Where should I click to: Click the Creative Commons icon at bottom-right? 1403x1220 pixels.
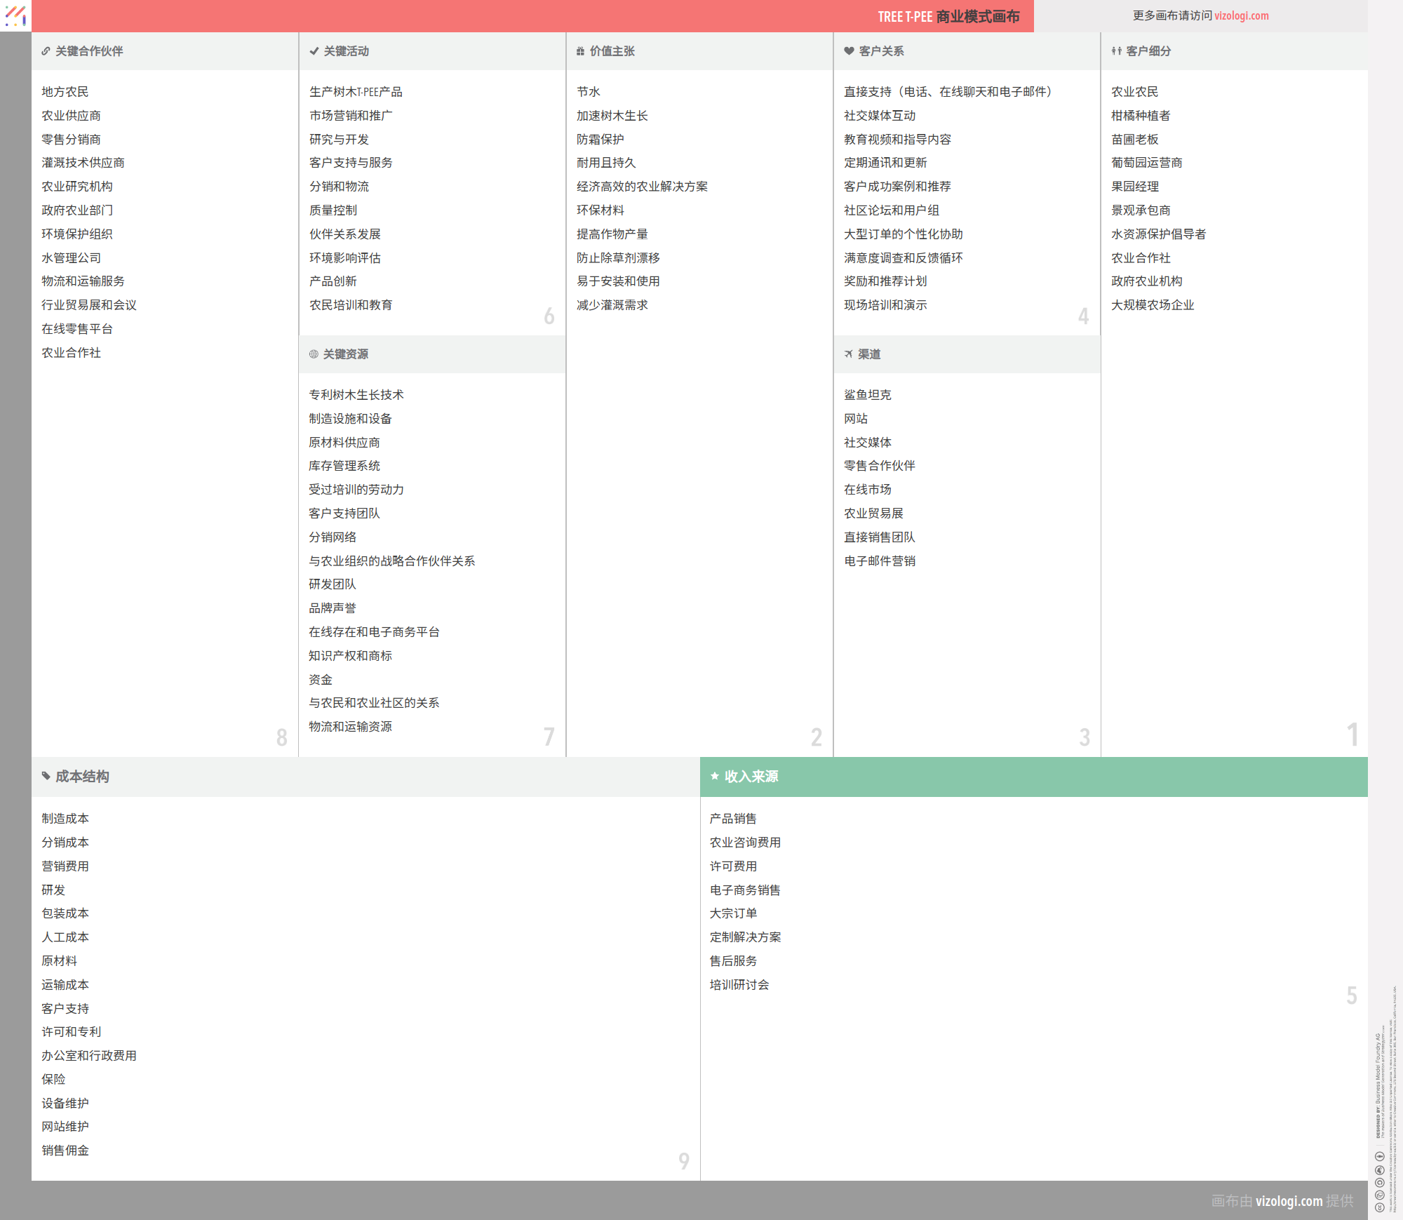pyautogui.click(x=1379, y=1207)
